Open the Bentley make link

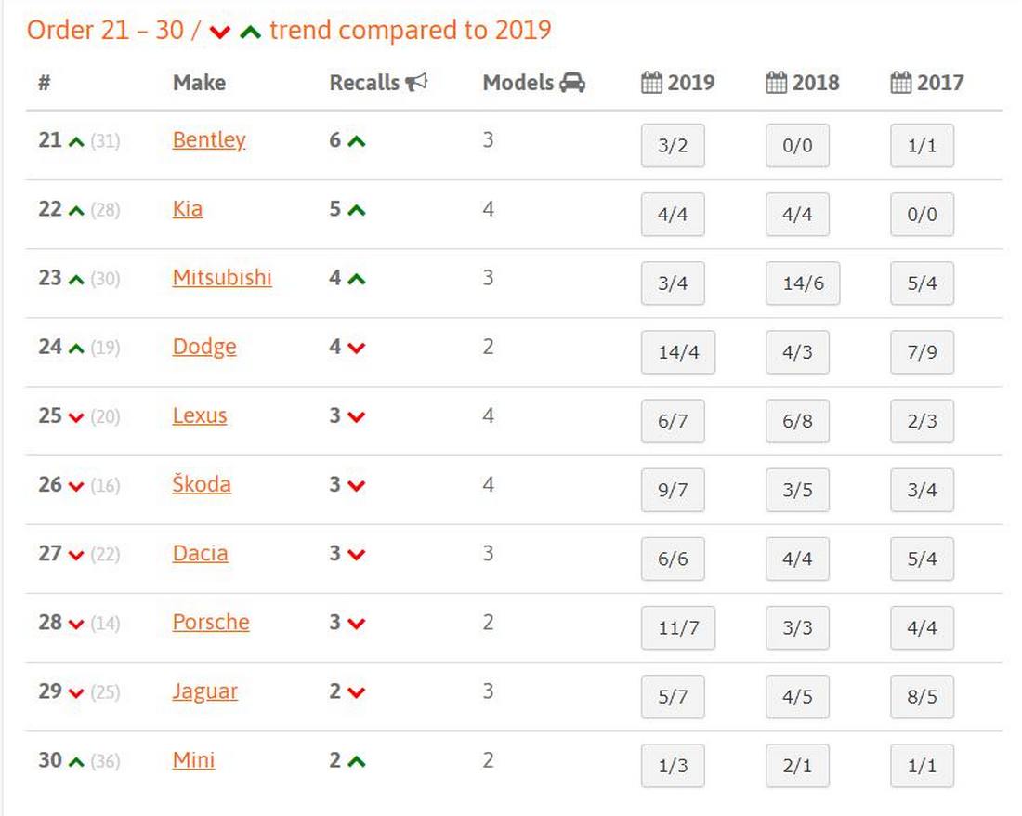tap(209, 140)
